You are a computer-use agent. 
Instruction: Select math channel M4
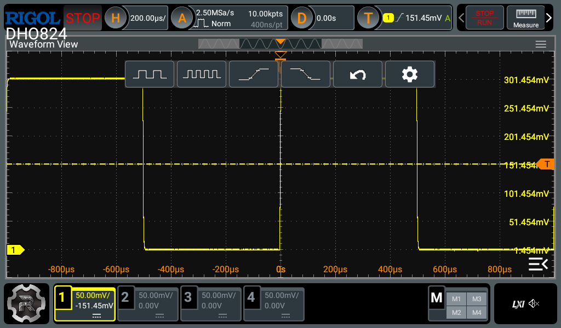(x=477, y=313)
